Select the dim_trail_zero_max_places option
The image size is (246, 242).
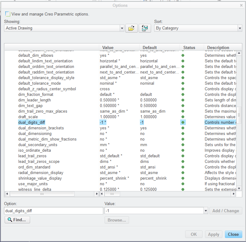pyautogui.click(x=43, y=111)
